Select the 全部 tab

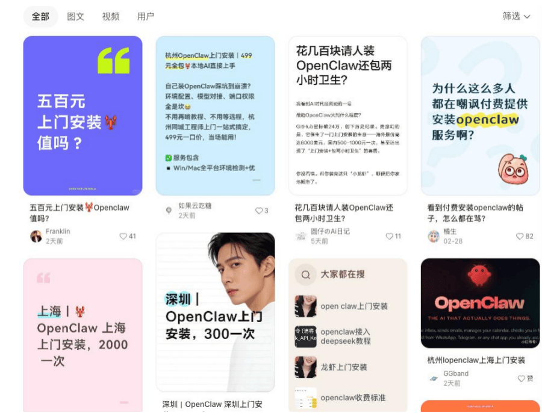coord(40,16)
